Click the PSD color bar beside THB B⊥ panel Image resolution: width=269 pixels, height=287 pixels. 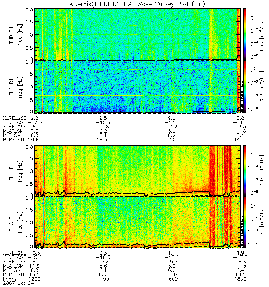pyautogui.click(x=245, y=34)
